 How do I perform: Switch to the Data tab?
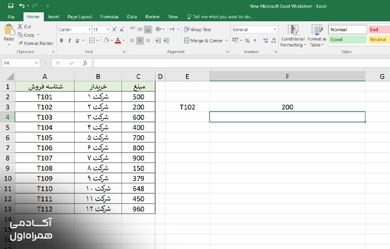[132, 17]
